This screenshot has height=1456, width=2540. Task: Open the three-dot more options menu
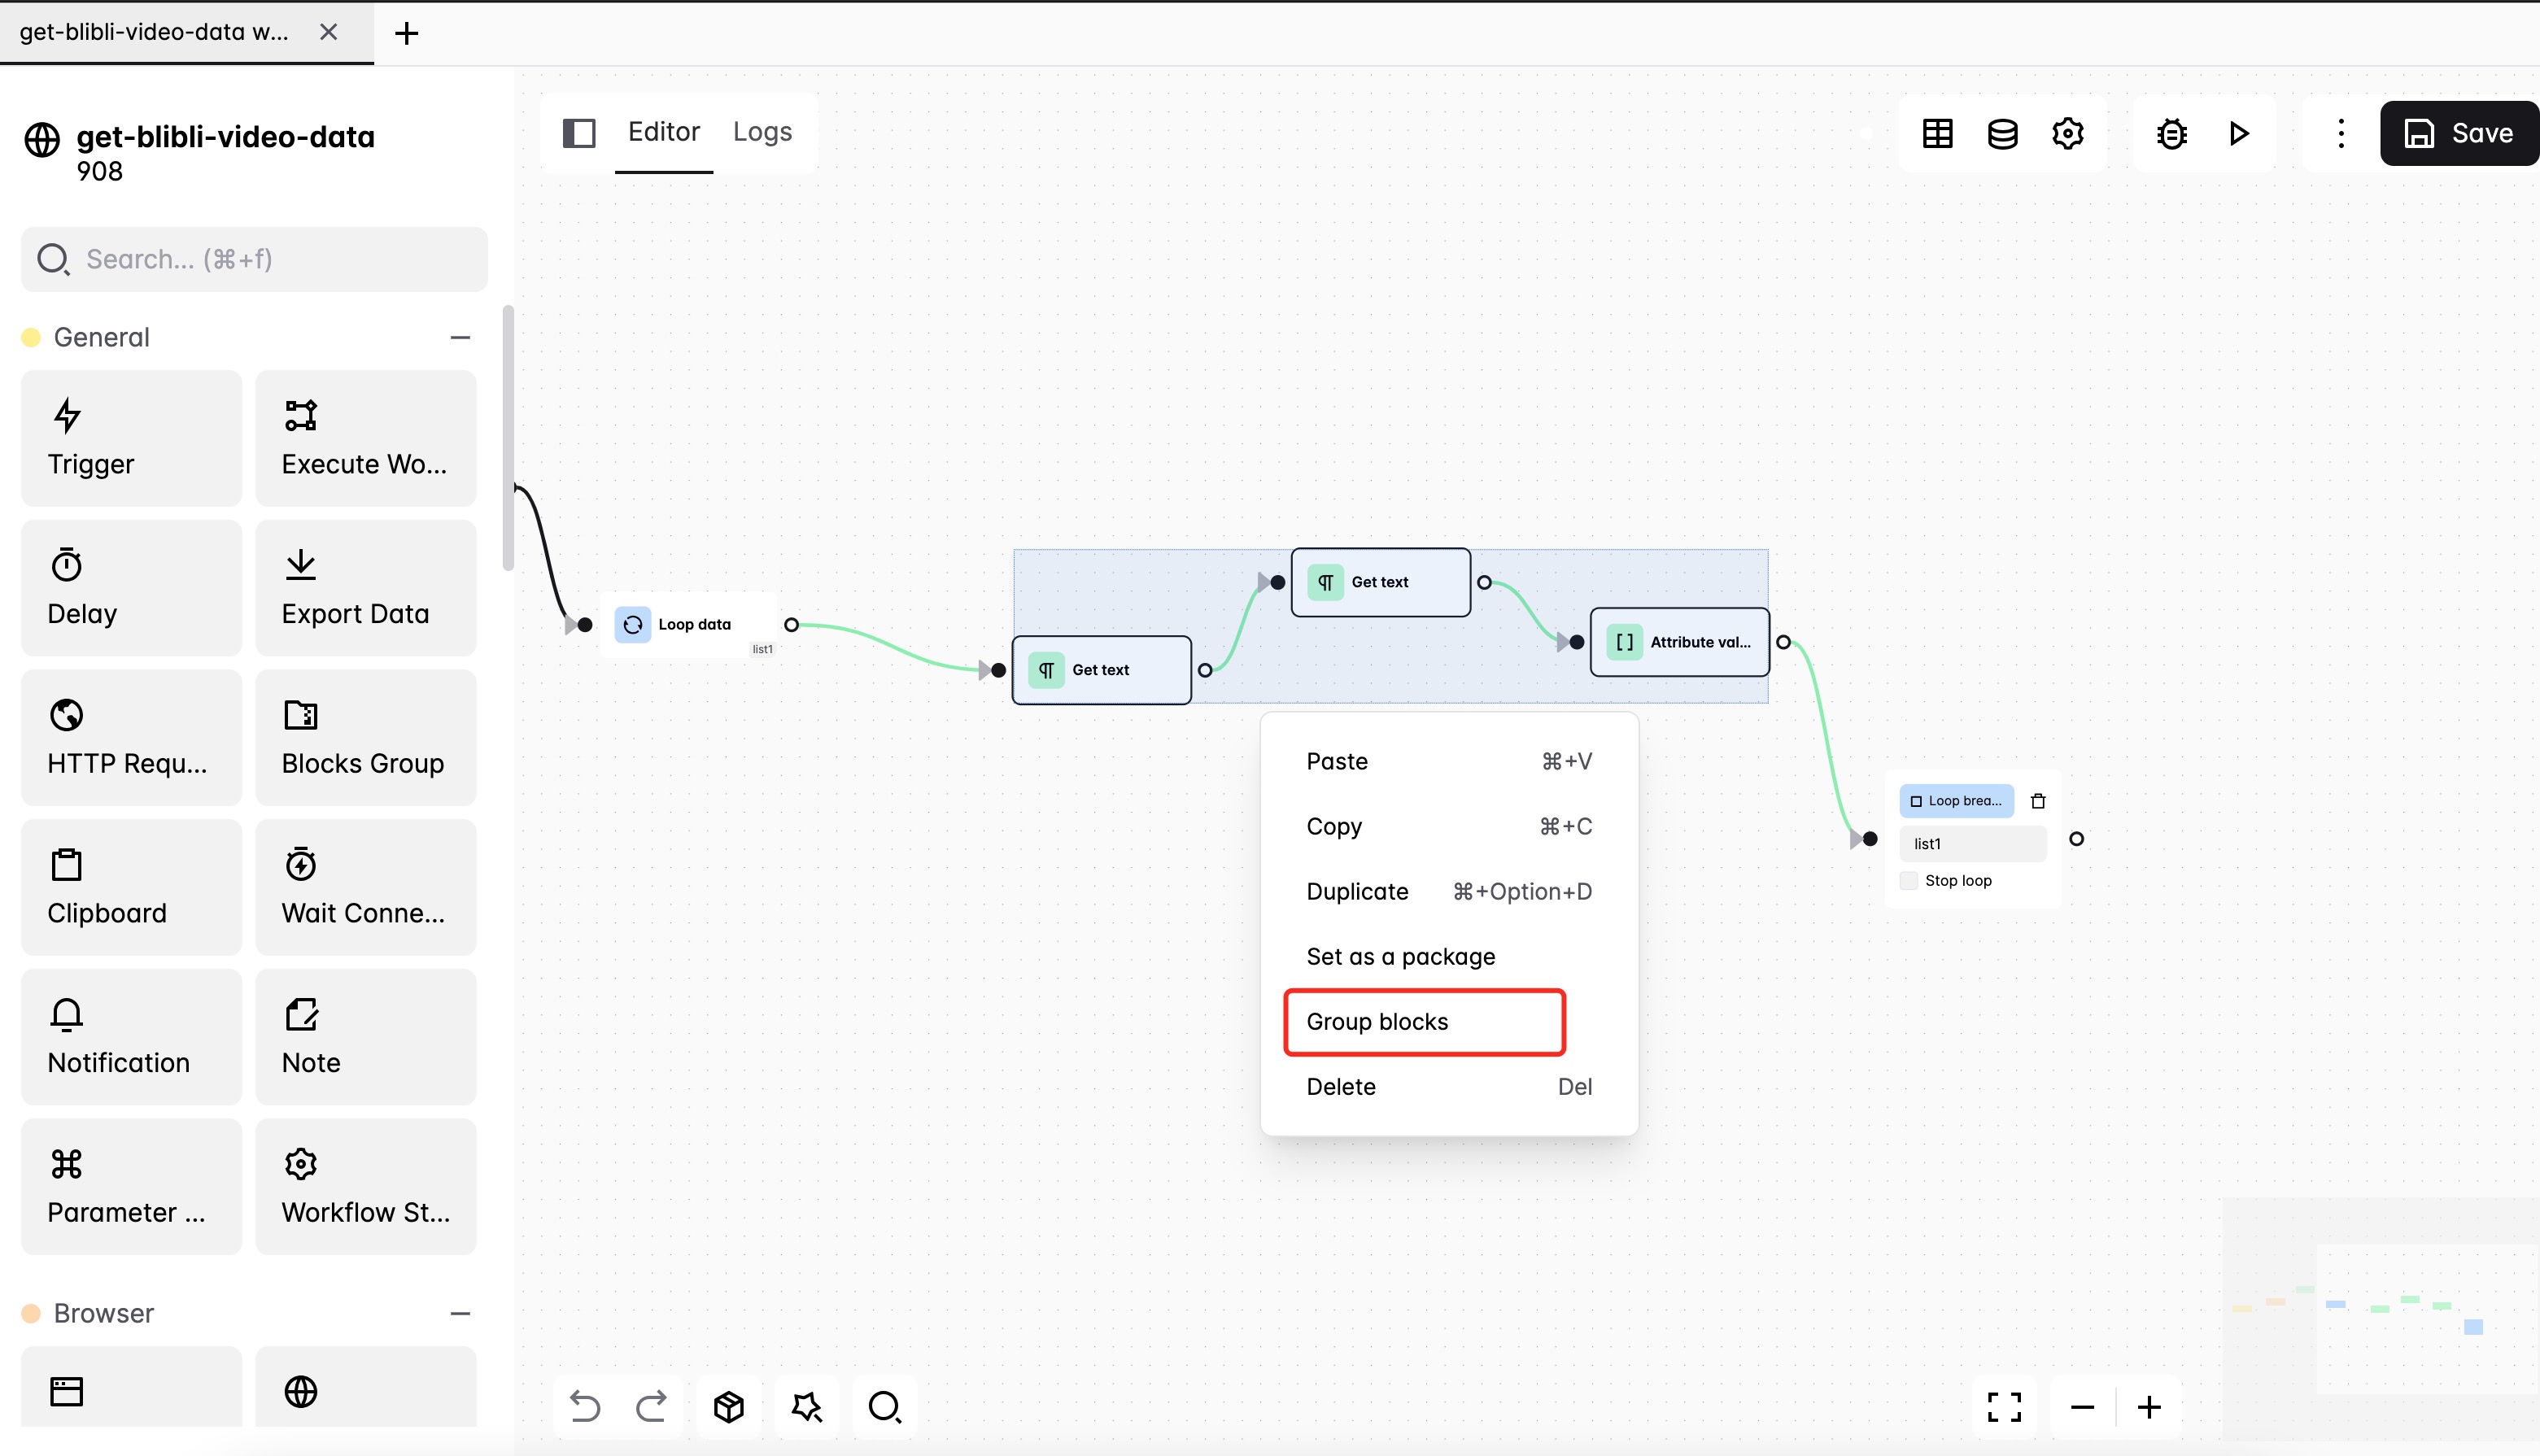[x=2340, y=133]
